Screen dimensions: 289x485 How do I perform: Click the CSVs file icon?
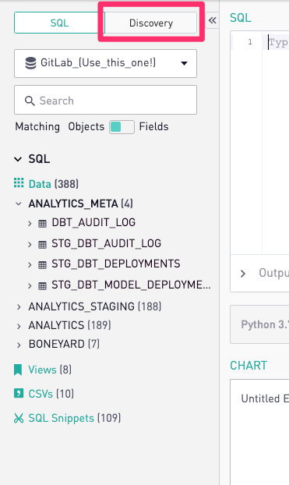click(x=19, y=394)
